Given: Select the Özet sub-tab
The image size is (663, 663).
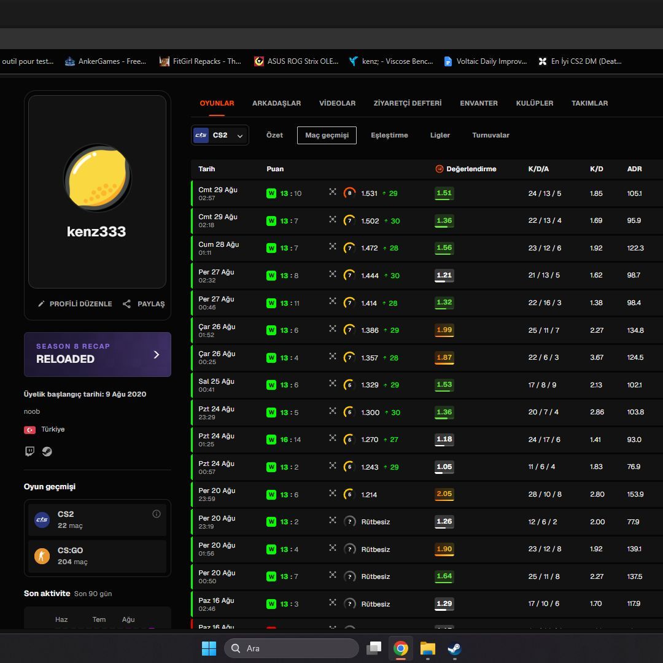Looking at the screenshot, I should point(274,135).
